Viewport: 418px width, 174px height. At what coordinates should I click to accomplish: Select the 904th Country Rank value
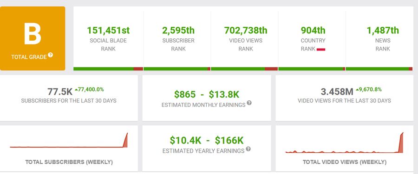(x=313, y=31)
